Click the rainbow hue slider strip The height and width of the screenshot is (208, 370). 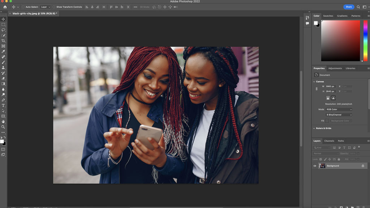pyautogui.click(x=365, y=40)
